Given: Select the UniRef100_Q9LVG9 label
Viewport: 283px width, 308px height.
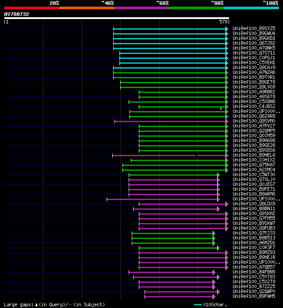Looking at the screenshot, I should click(254, 87).
